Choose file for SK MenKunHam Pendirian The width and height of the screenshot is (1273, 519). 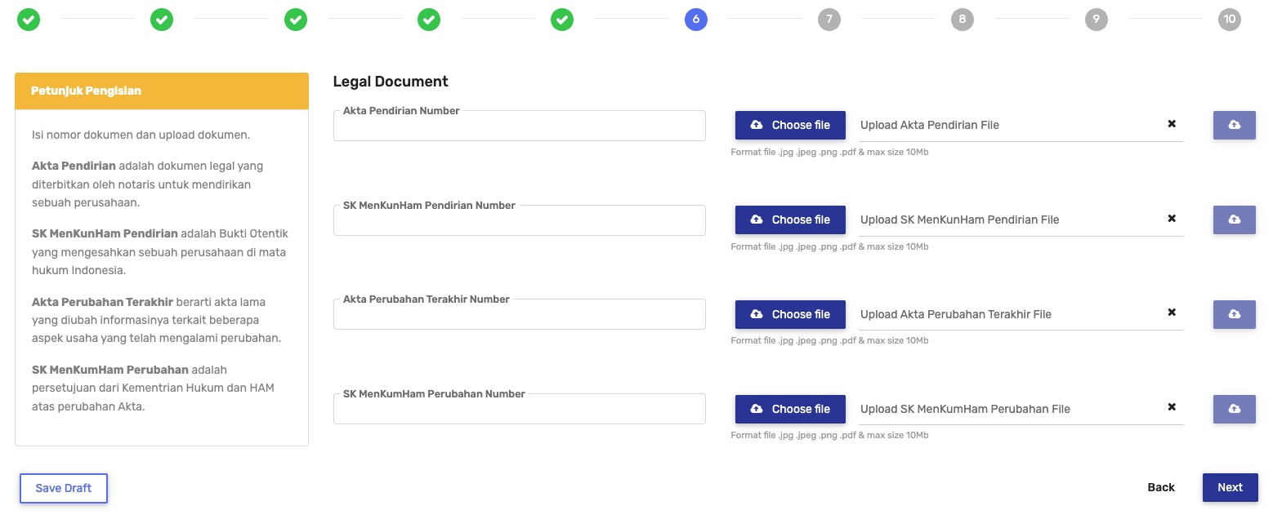[x=790, y=220]
